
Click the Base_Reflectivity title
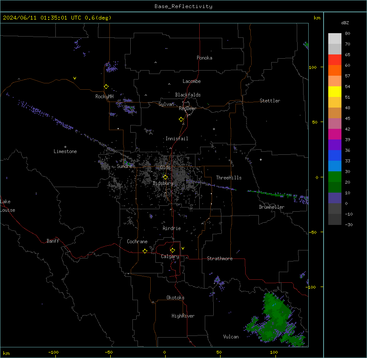click(183, 6)
